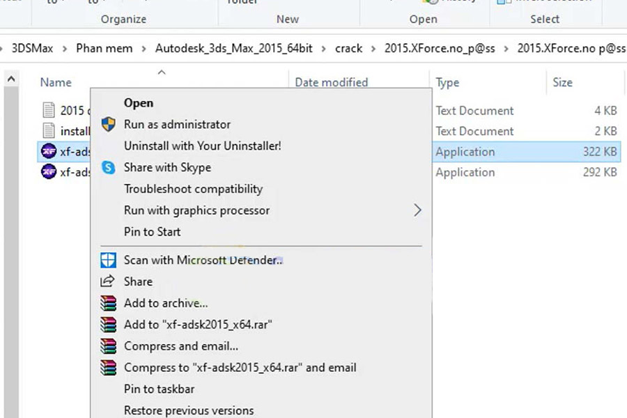Select Share with Skype
This screenshot has width=627, height=418.
click(167, 167)
